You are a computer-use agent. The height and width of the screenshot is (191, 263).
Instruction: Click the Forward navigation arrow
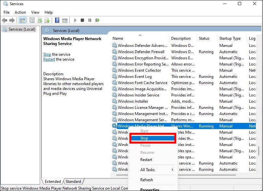tap(12, 20)
